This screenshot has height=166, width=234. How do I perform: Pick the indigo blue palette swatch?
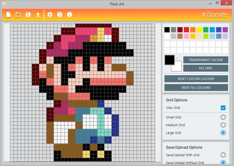pyautogui.click(x=219, y=30)
